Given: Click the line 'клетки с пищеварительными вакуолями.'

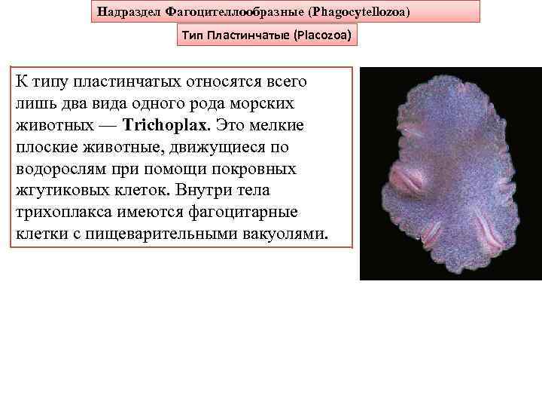Looking at the screenshot, I should (172, 234).
